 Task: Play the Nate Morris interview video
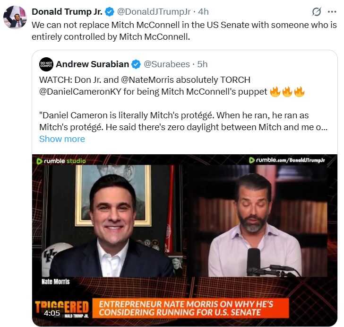click(x=185, y=240)
